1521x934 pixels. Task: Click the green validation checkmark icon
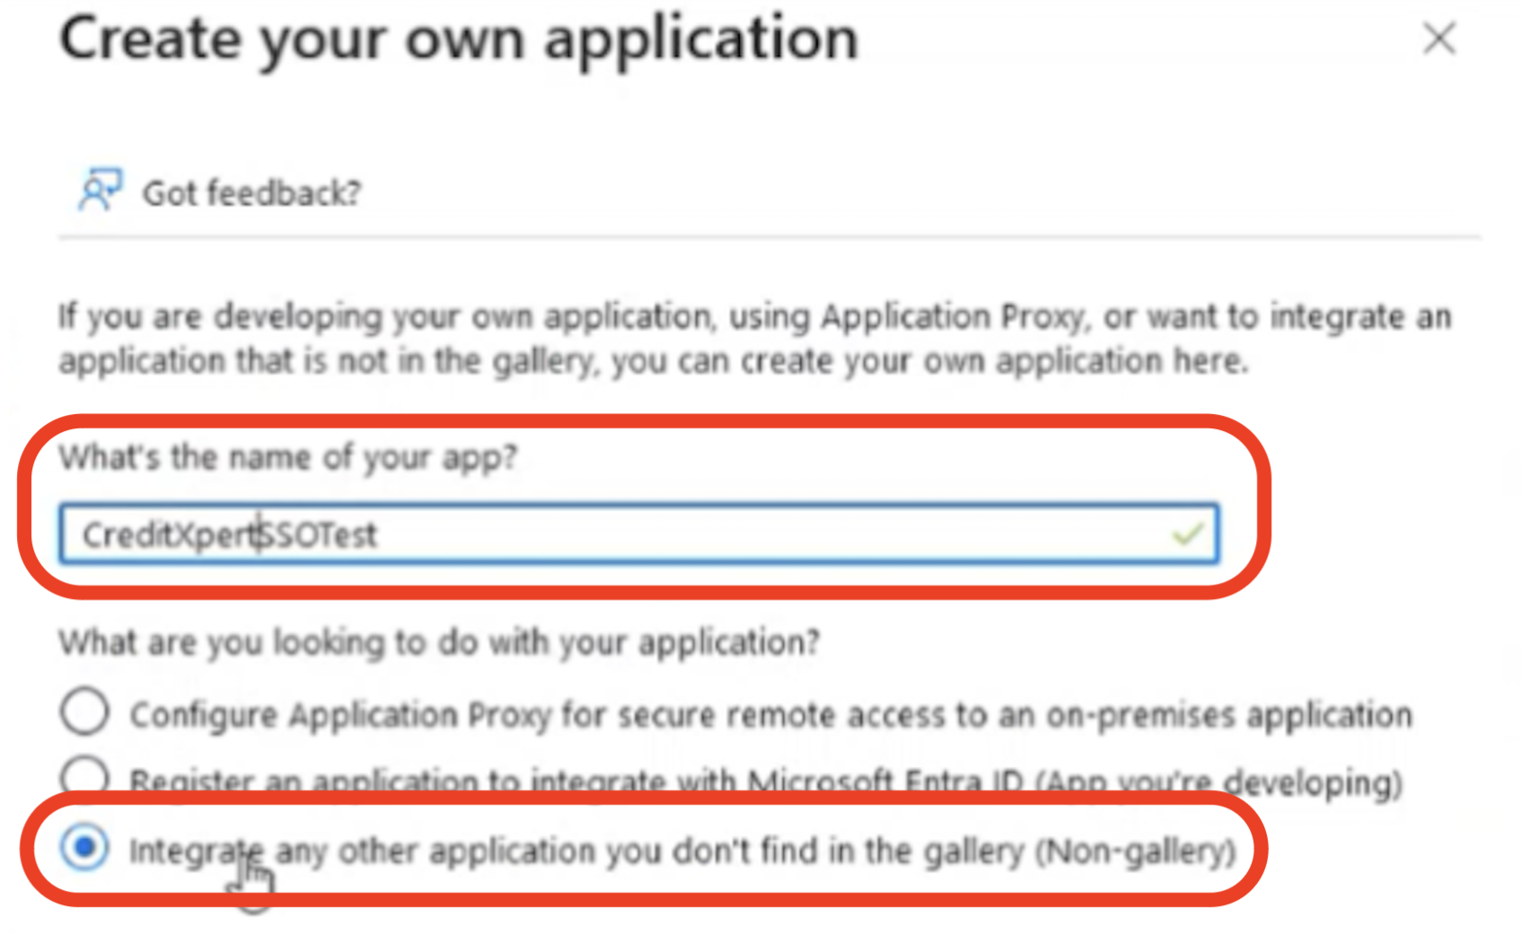pyautogui.click(x=1187, y=534)
